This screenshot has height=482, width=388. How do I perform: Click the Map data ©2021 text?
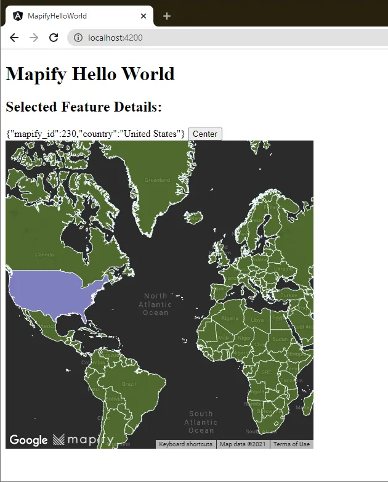[x=243, y=444]
